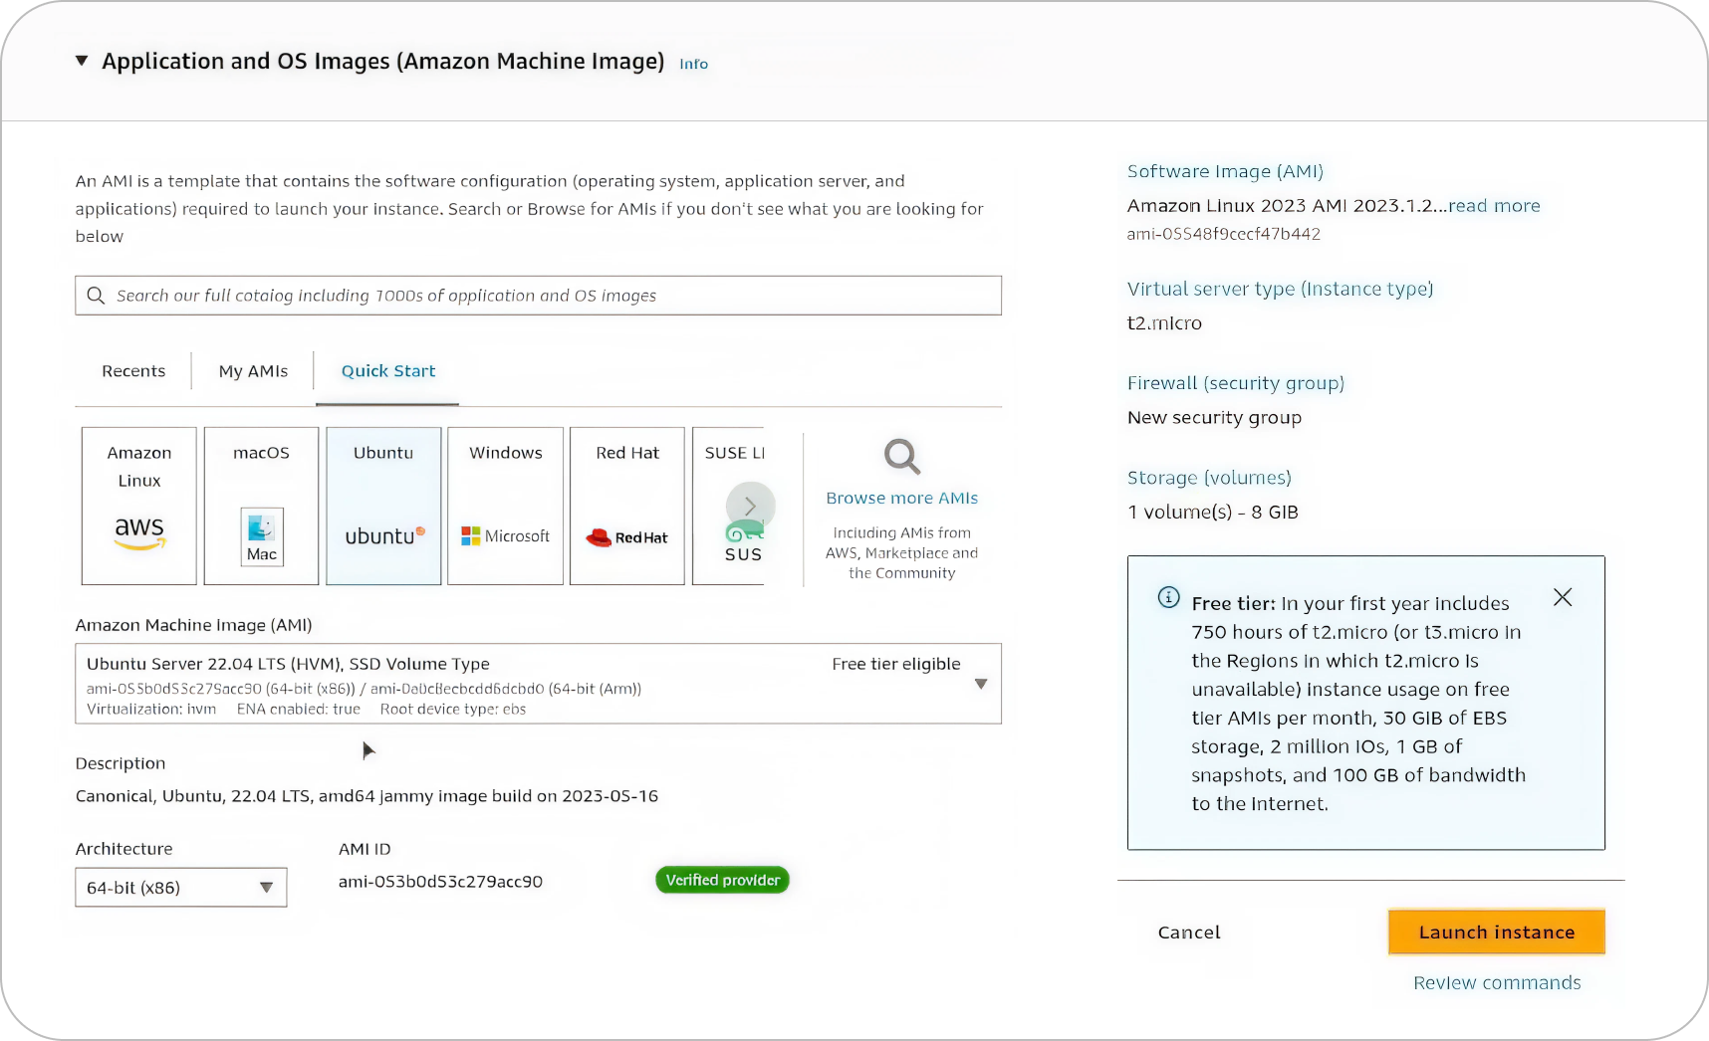This screenshot has height=1041, width=1709.
Task: Choose the macOS tile
Action: [261, 506]
